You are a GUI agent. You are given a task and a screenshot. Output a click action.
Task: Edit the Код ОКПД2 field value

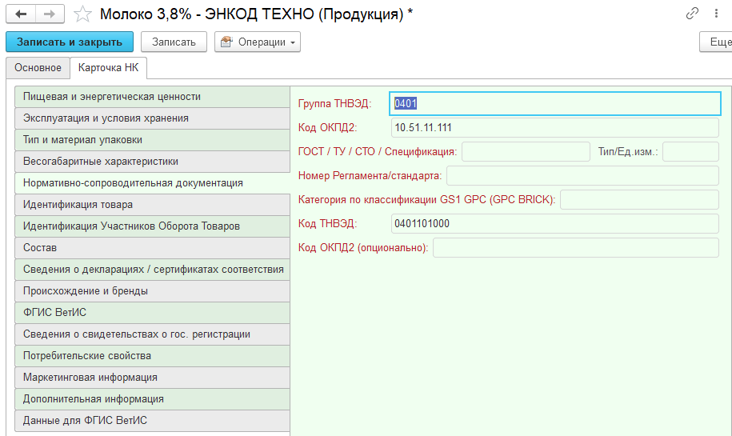click(x=555, y=128)
